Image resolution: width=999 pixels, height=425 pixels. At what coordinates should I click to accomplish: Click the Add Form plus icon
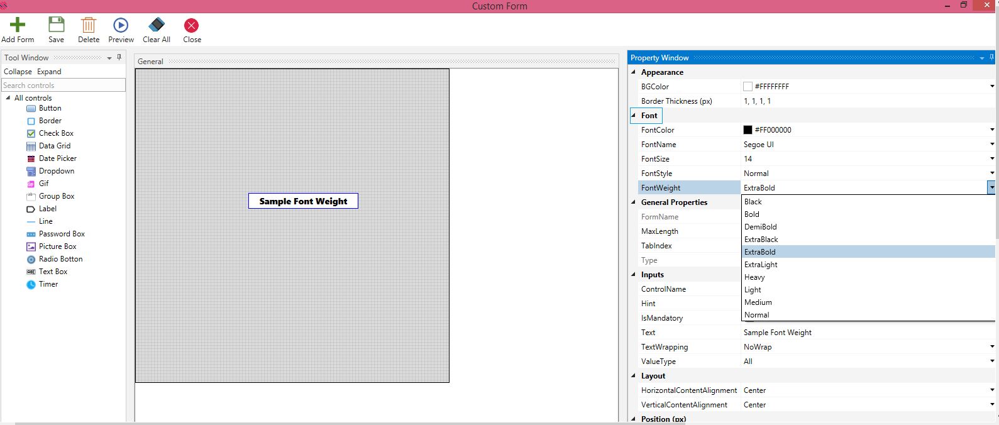point(18,25)
